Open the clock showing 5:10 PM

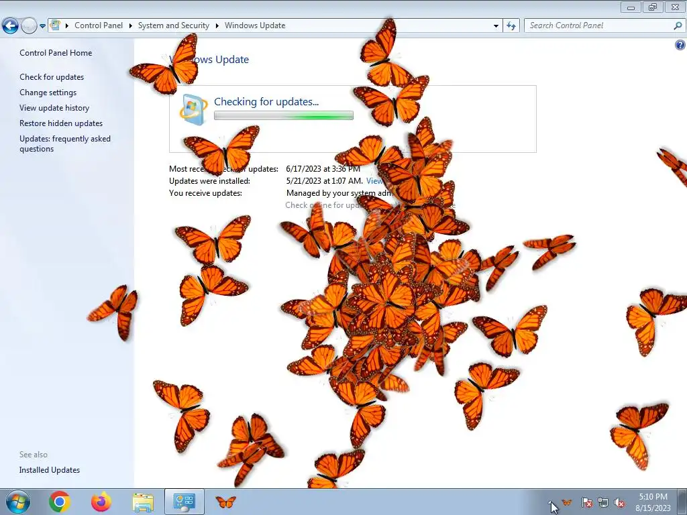(x=653, y=502)
